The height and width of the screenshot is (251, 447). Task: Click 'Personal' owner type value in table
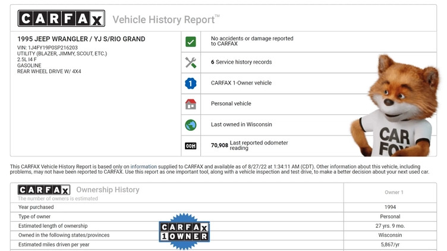click(x=391, y=217)
